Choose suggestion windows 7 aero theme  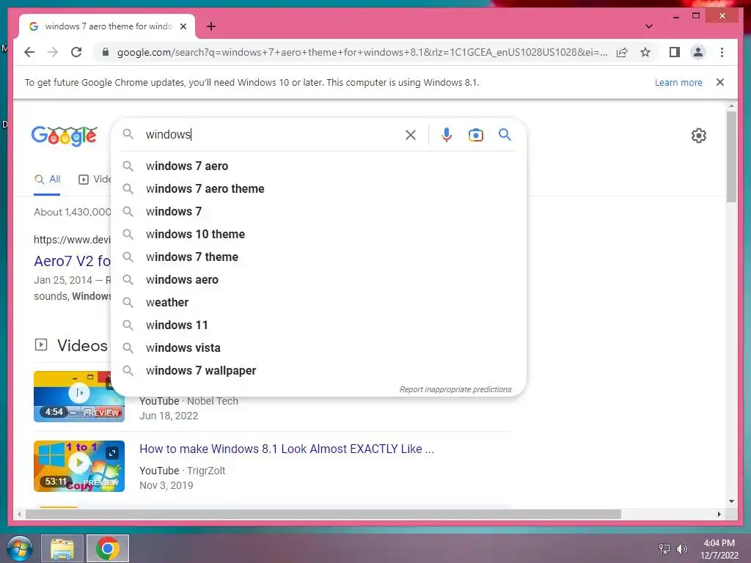point(318,188)
